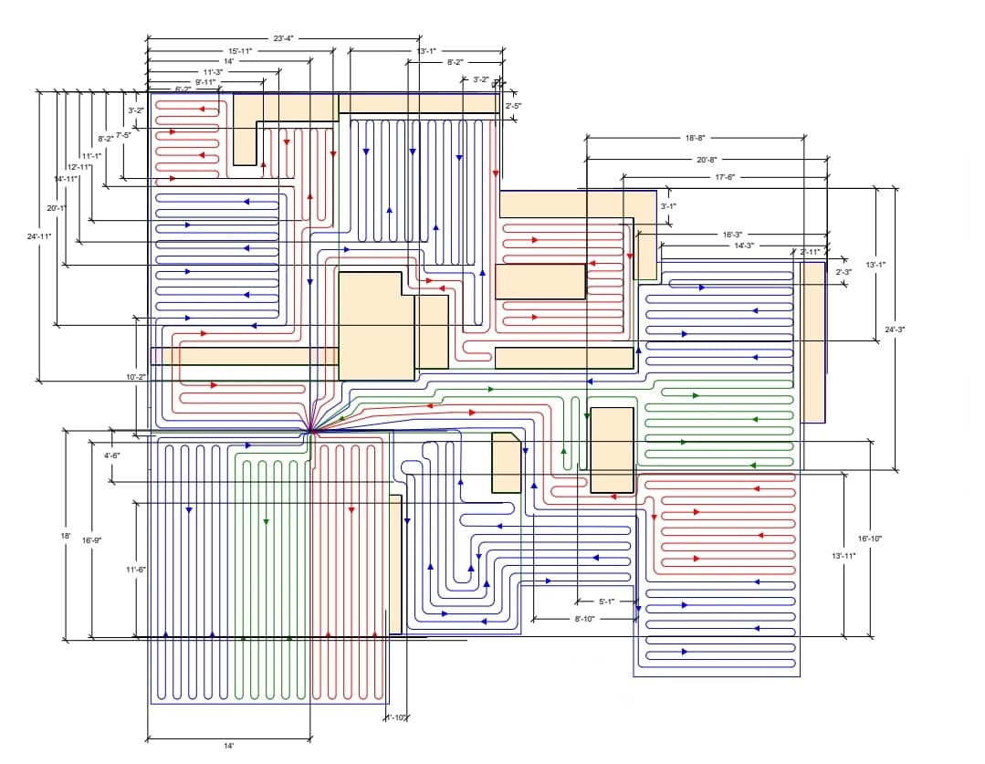Viewport: 985px width, 764px height.
Task: Select the 10'-2" dimension text
Action: [x=136, y=377]
